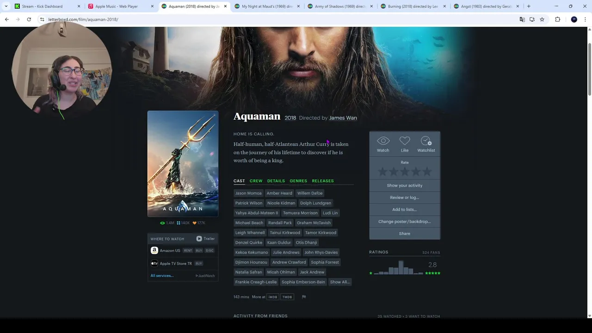
Task: Click the Apple TV Store BUY option
Action: (199, 264)
